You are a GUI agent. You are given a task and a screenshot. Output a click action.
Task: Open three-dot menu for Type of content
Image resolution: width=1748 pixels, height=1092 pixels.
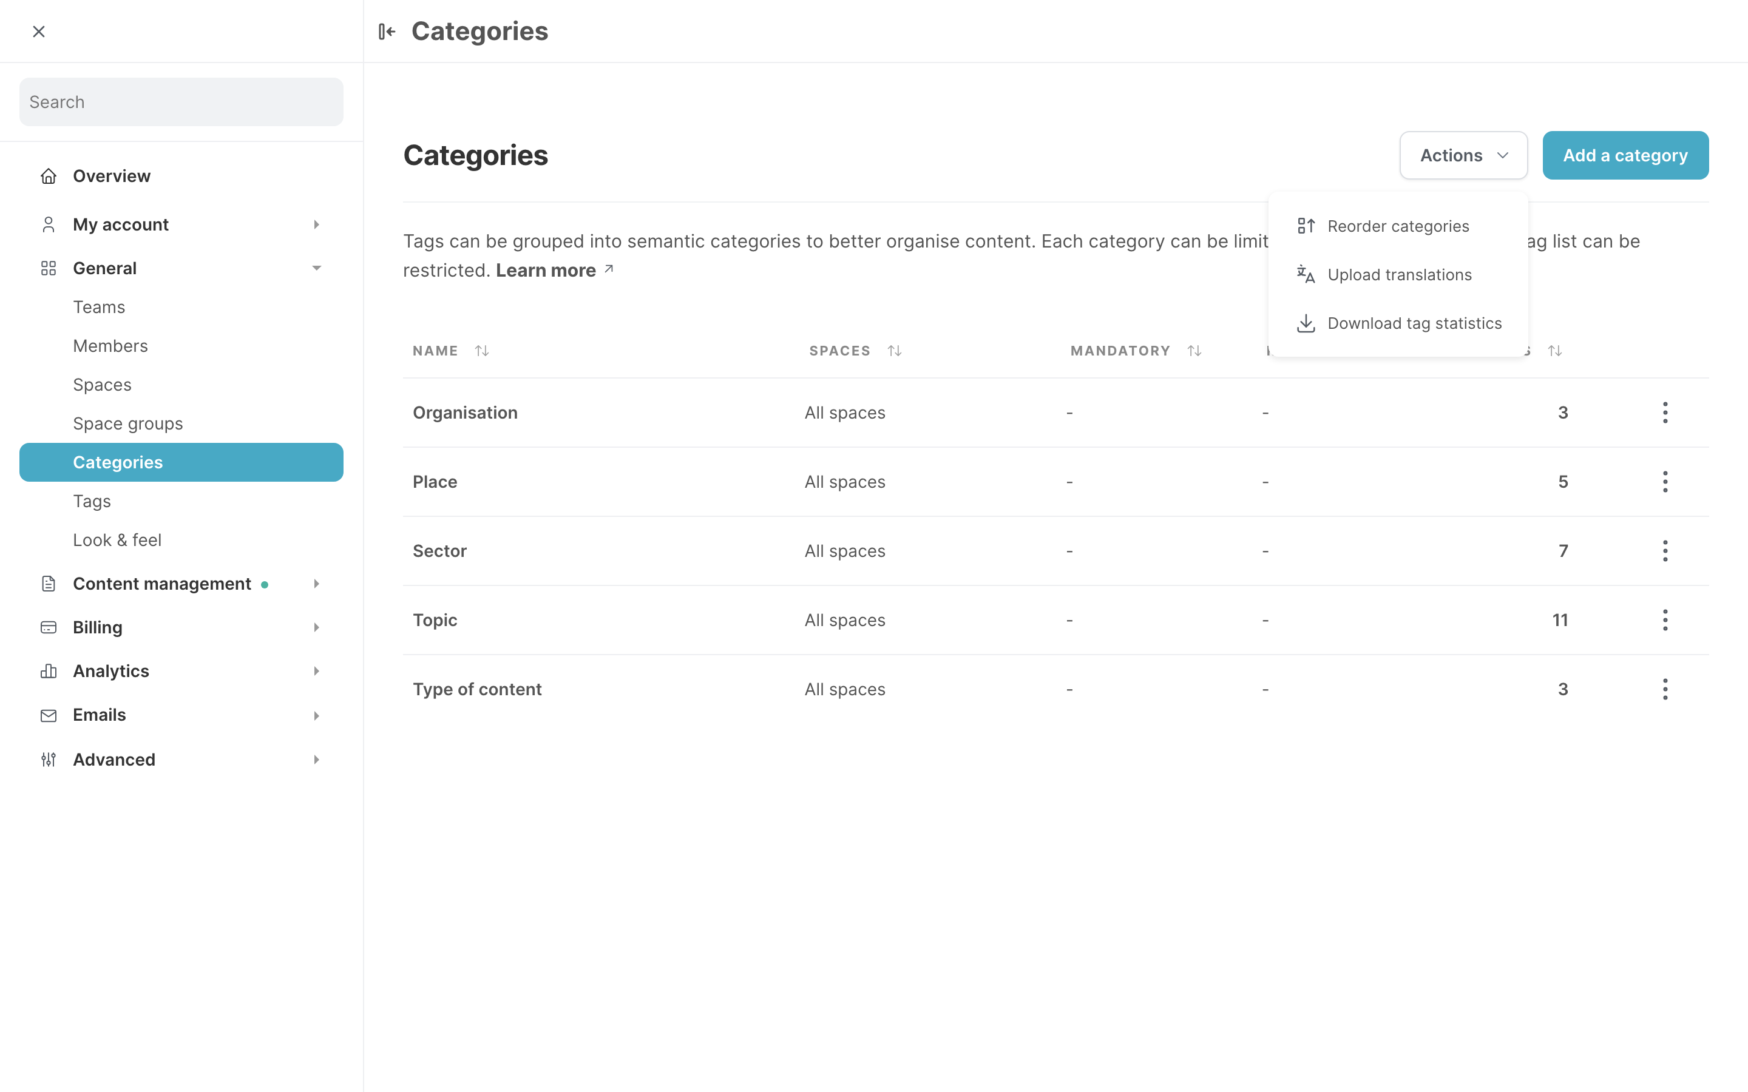(x=1665, y=689)
